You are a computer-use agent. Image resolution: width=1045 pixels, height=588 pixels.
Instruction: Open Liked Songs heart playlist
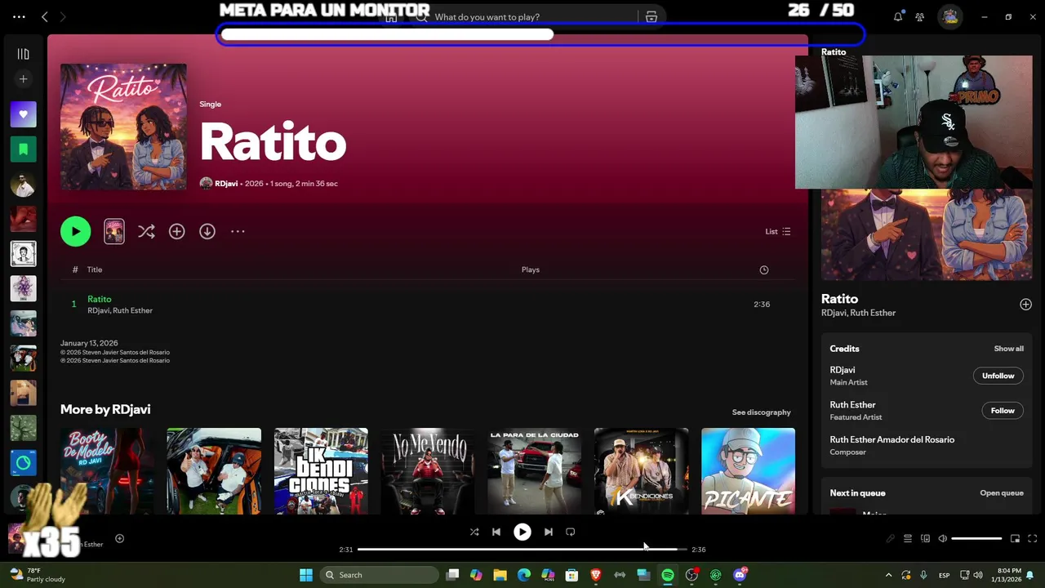(23, 114)
